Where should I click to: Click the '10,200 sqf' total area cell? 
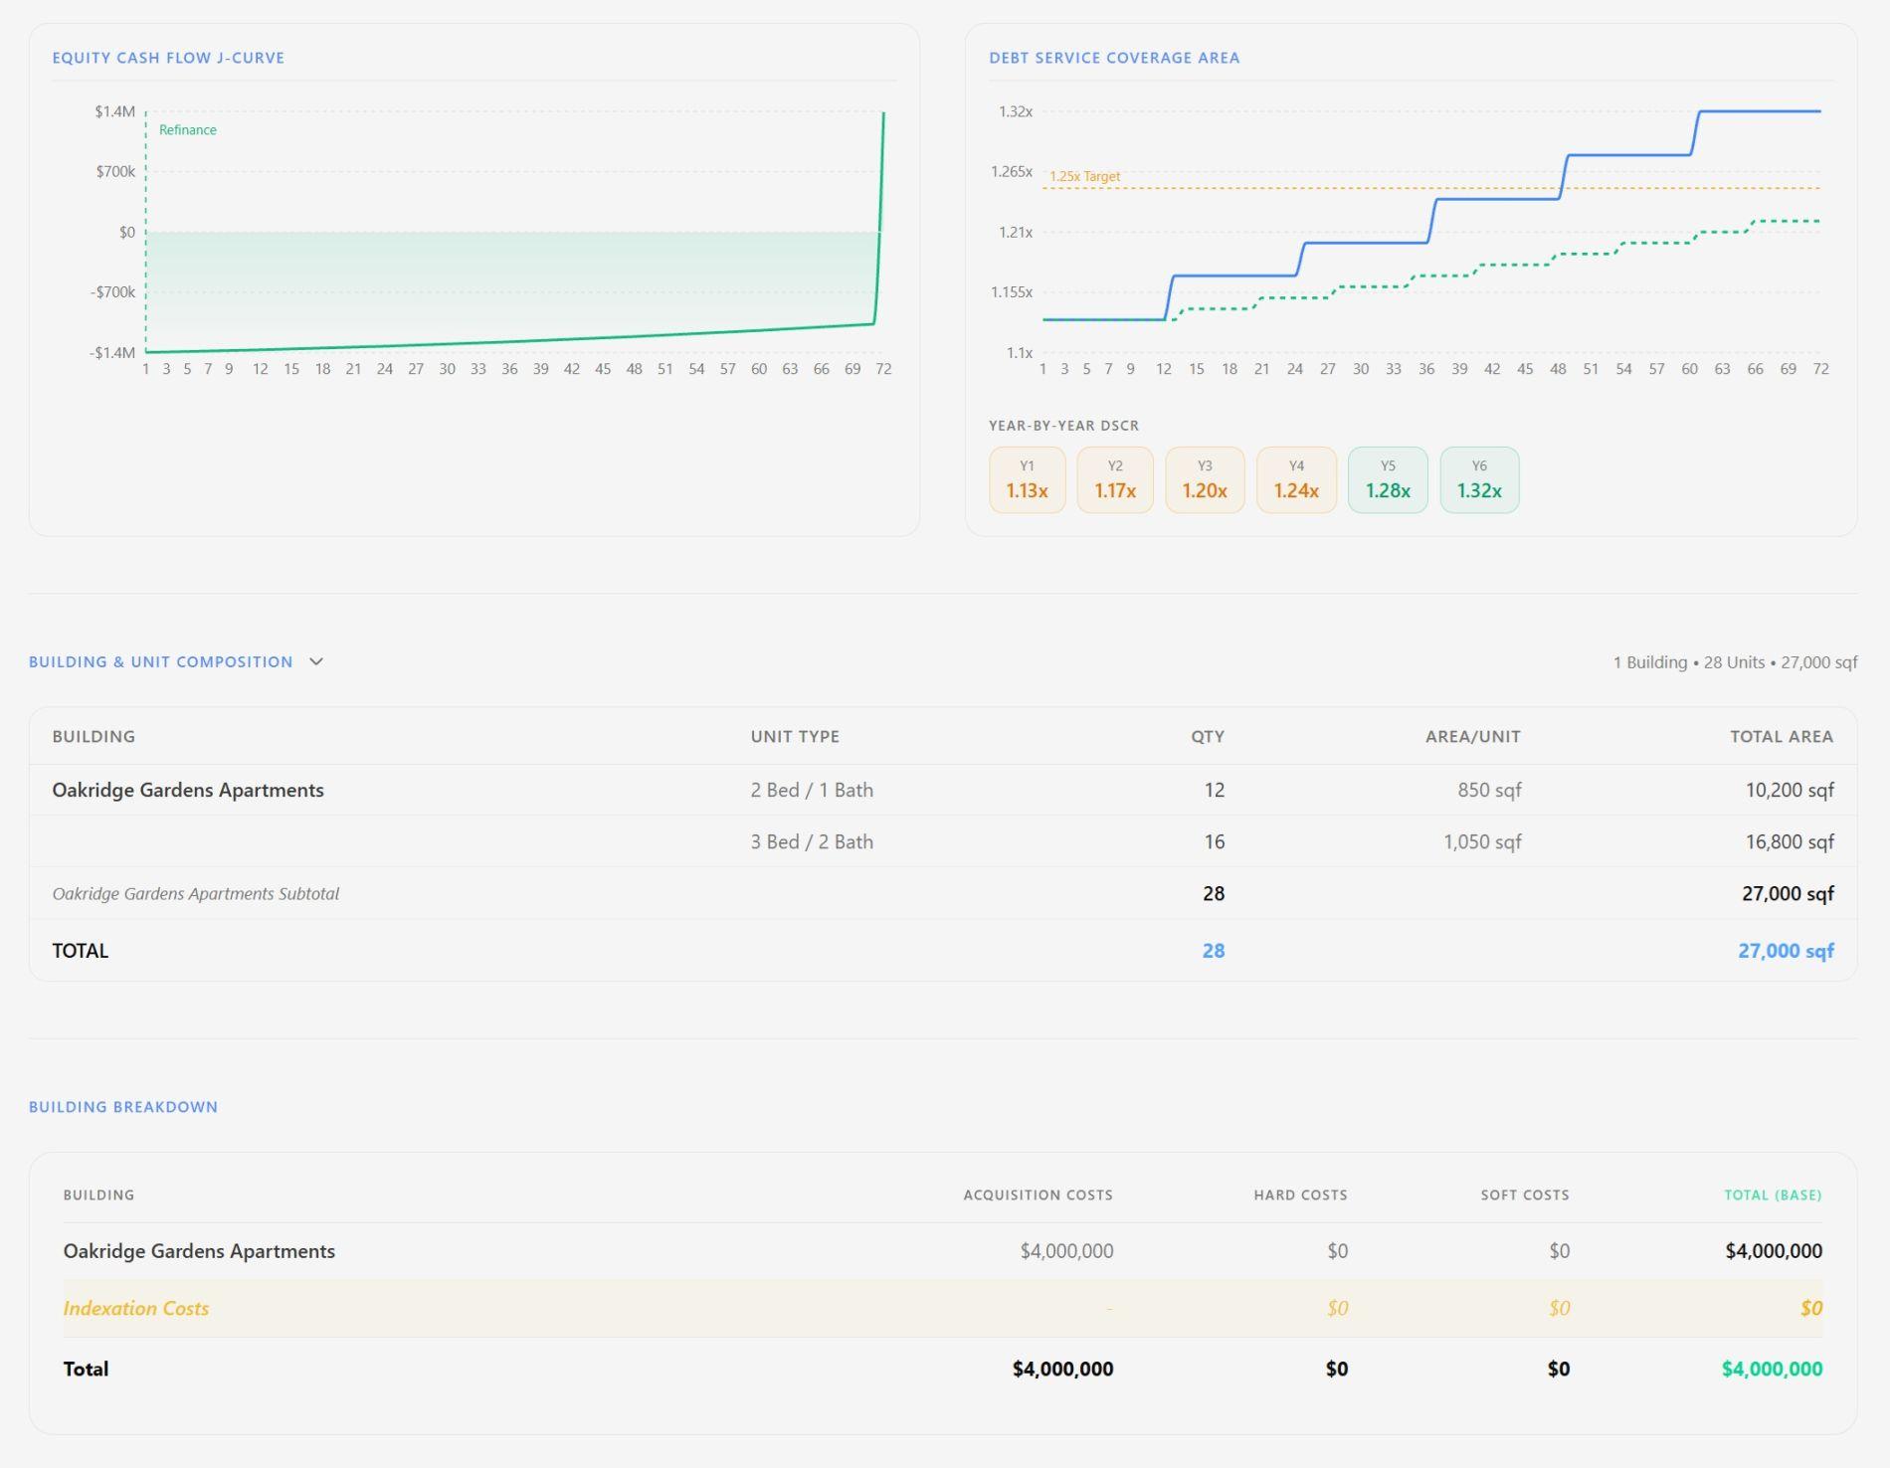pos(1790,790)
